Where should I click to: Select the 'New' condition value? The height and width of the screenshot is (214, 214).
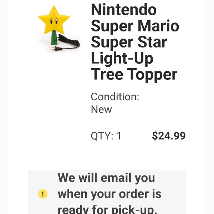(101, 109)
